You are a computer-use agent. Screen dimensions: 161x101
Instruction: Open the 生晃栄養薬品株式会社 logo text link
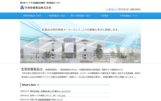38,8
